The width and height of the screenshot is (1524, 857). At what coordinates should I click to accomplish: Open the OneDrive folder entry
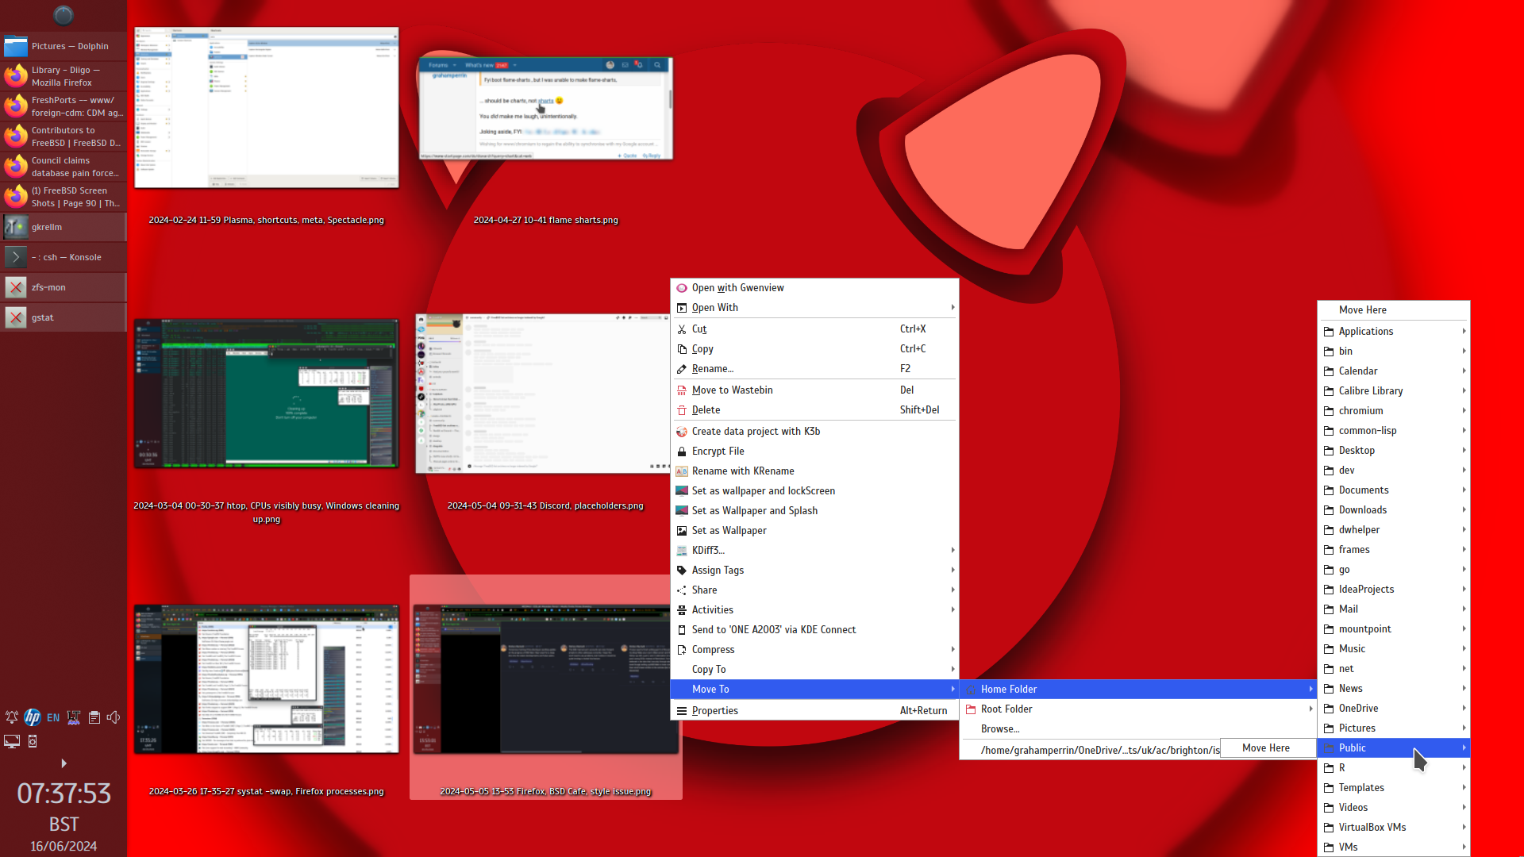pyautogui.click(x=1394, y=708)
